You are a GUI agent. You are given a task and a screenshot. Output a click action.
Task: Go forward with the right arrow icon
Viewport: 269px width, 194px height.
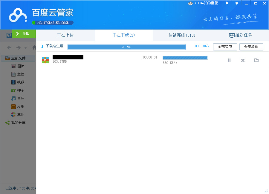coord(18,47)
